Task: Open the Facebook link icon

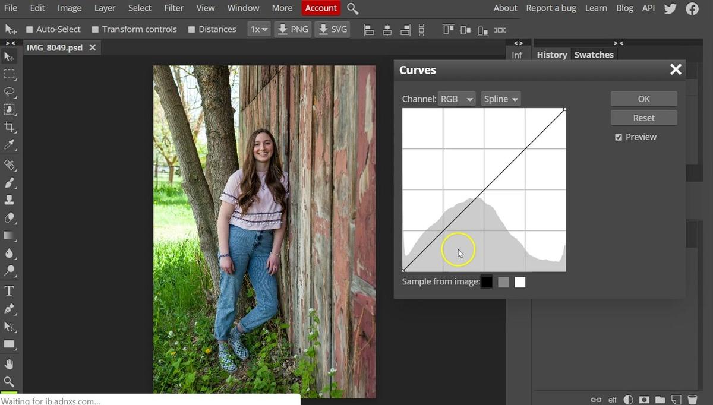Action: [x=692, y=8]
